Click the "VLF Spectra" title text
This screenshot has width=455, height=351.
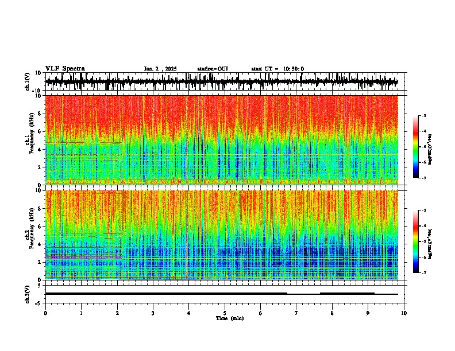pos(65,68)
